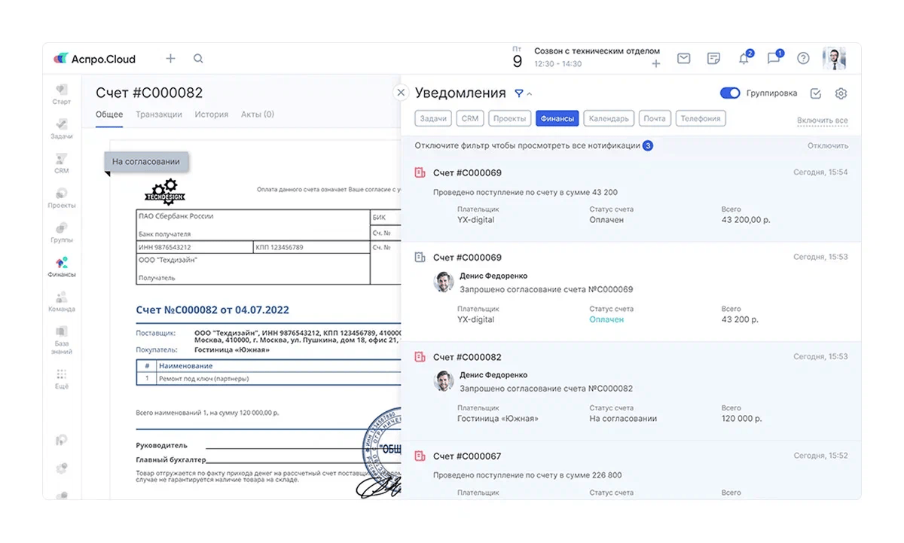Switch to the Транзакции tab
Image resolution: width=904 pixels, height=543 pixels.
pyautogui.click(x=159, y=114)
